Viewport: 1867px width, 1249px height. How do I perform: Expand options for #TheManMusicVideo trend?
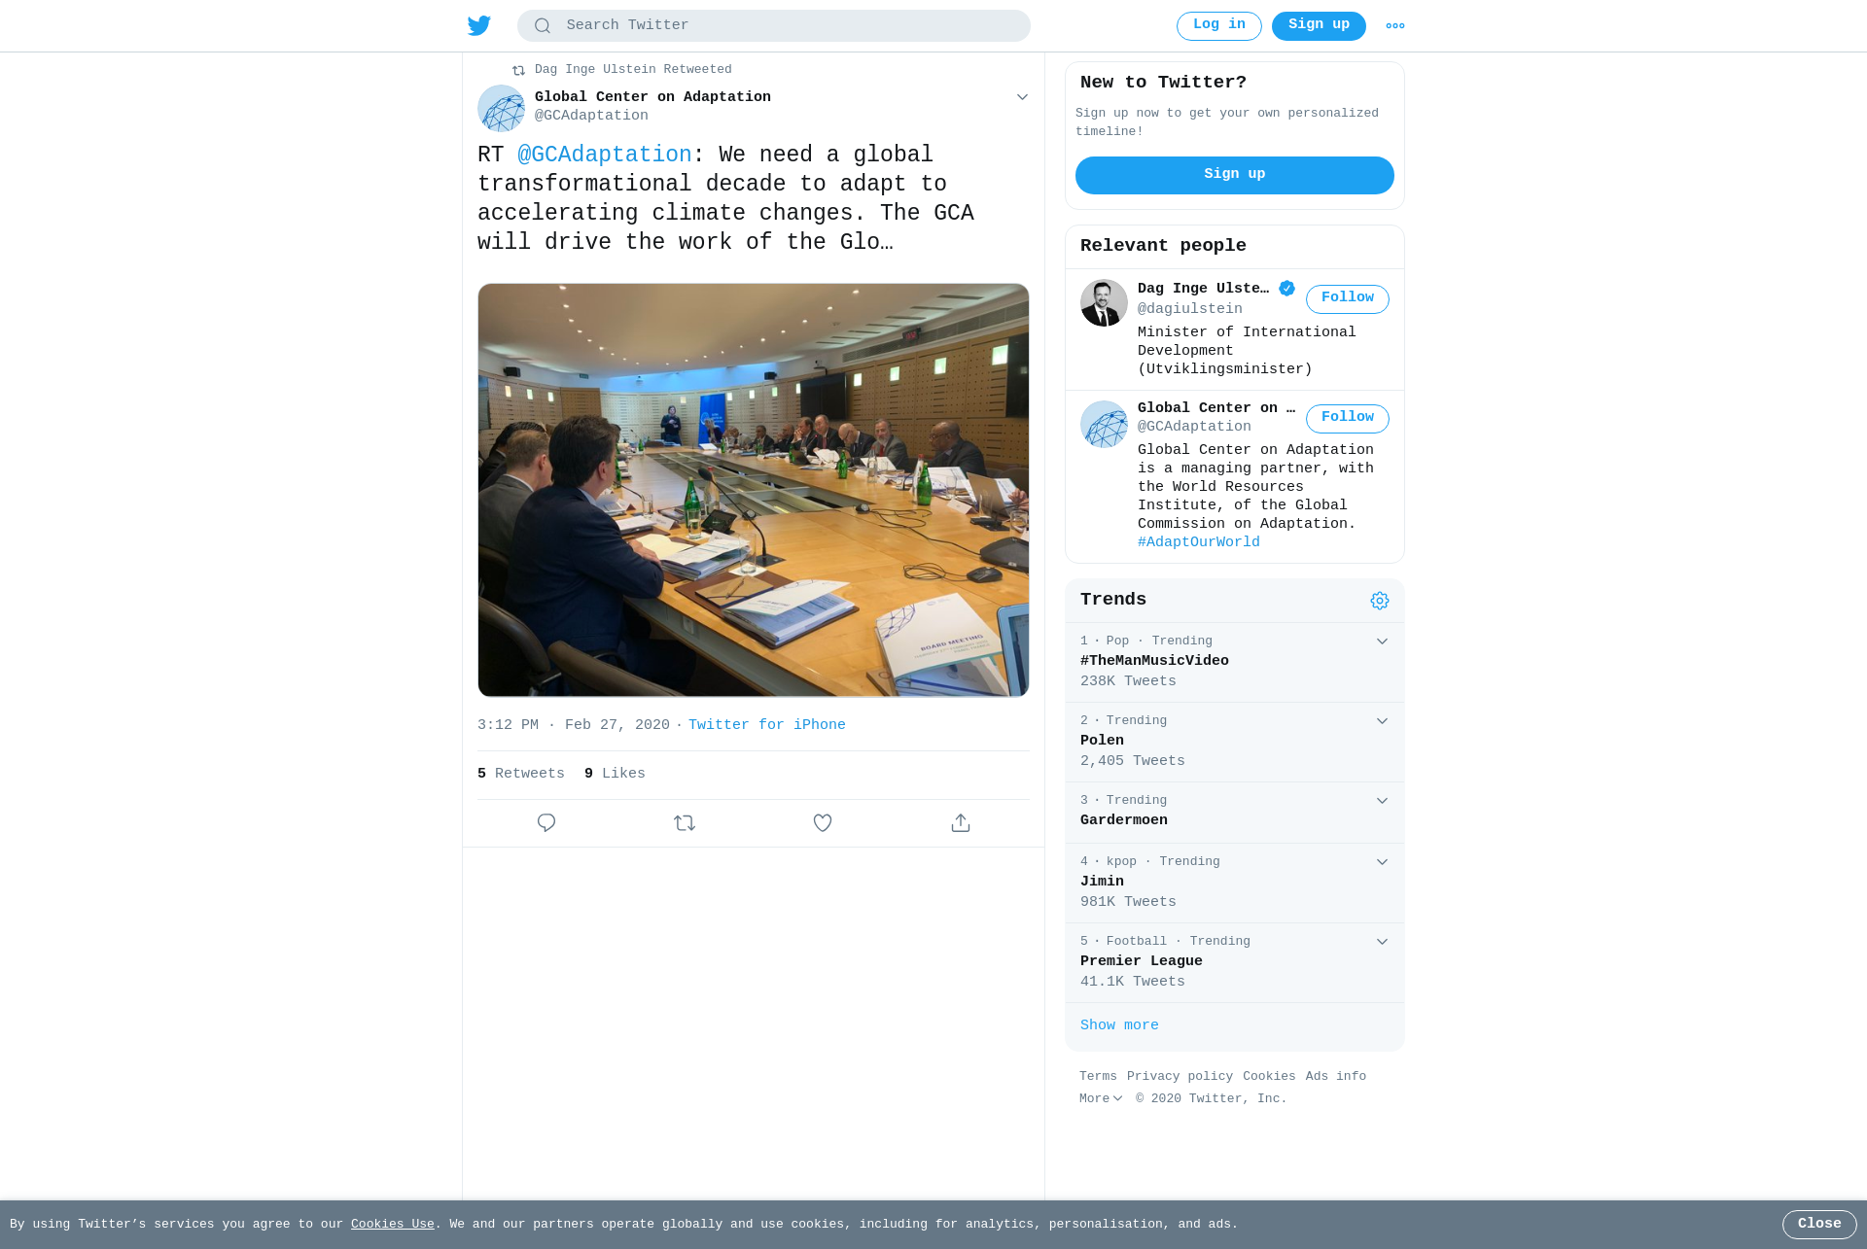pyautogui.click(x=1382, y=642)
